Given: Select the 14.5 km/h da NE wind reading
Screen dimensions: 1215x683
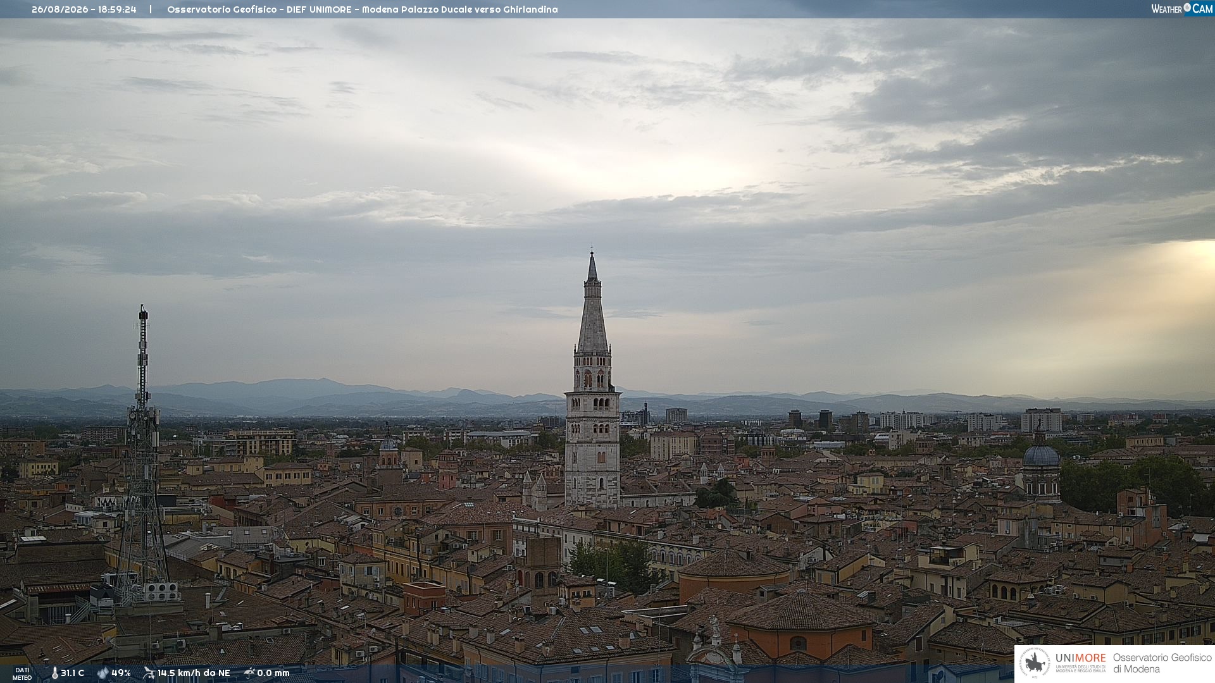Looking at the screenshot, I should [194, 673].
